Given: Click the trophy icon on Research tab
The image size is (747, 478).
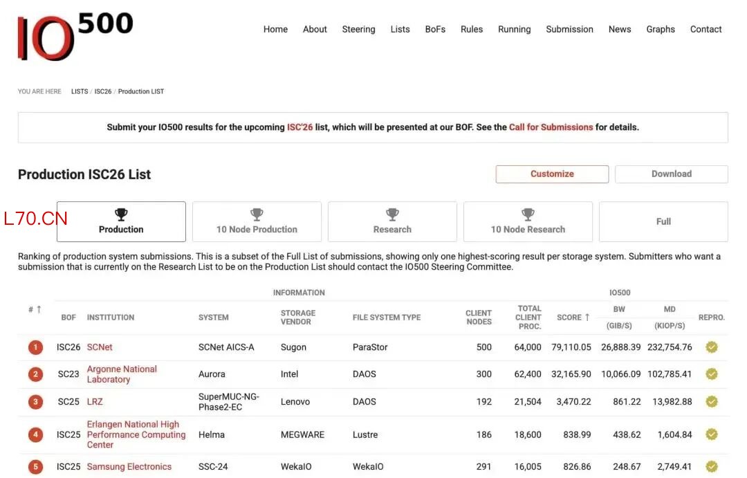Looking at the screenshot, I should coord(392,214).
